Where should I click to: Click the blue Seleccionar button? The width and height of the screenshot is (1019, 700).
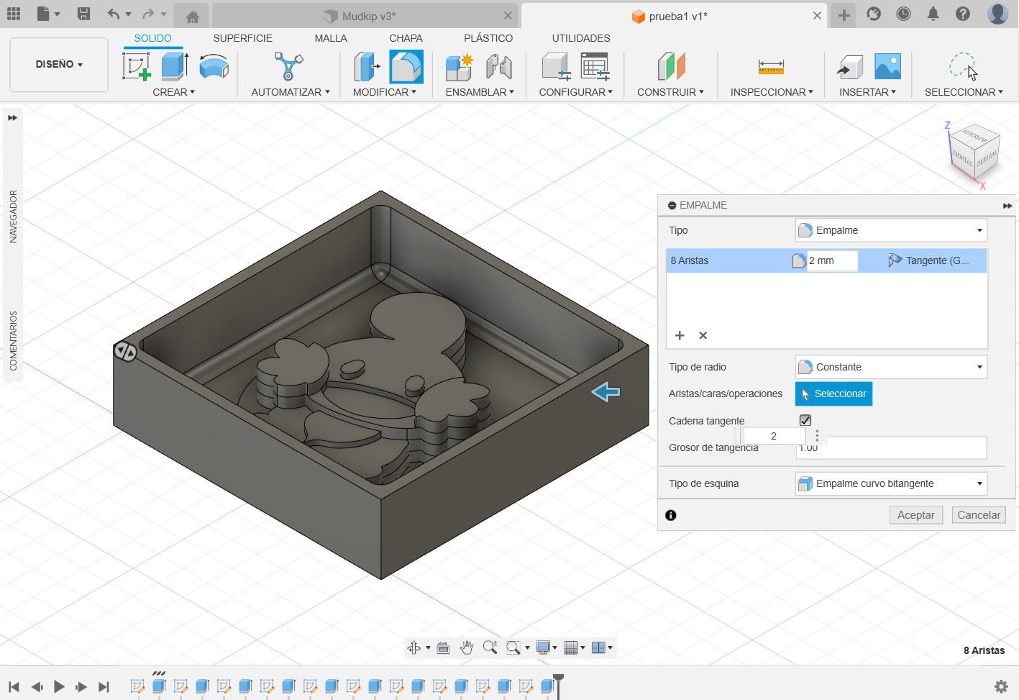tap(833, 394)
